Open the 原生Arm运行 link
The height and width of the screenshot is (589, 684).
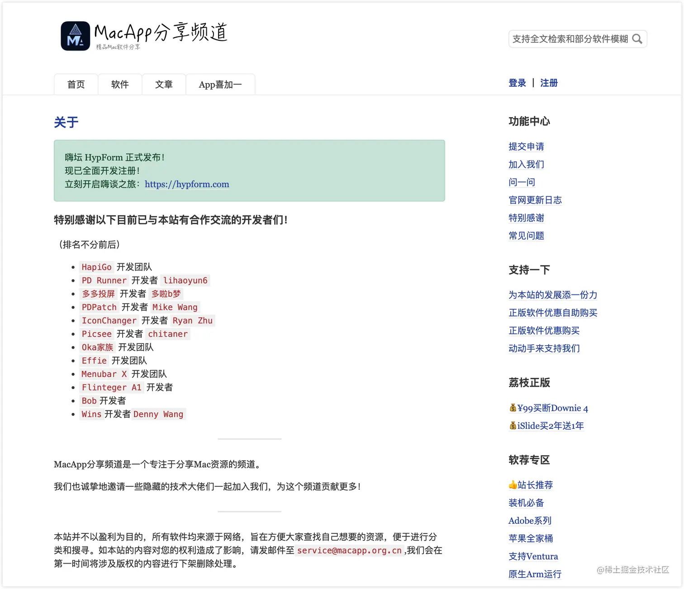point(535,574)
